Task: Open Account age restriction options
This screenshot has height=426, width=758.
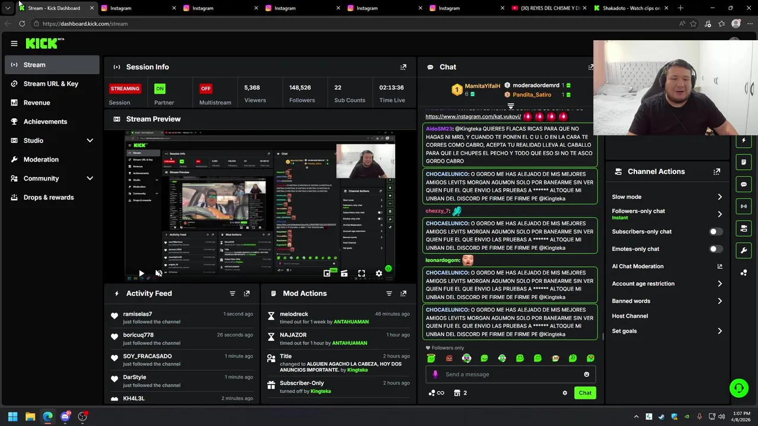Action: click(667, 284)
